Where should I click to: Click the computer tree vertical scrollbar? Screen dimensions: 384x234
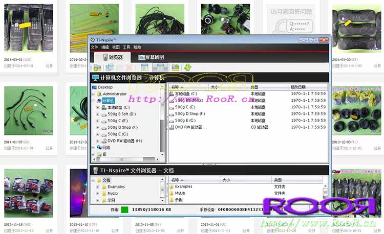click(x=162, y=121)
